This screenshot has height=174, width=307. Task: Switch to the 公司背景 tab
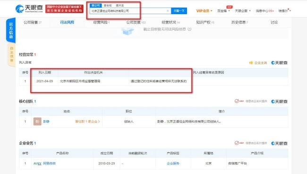[x=32, y=22]
